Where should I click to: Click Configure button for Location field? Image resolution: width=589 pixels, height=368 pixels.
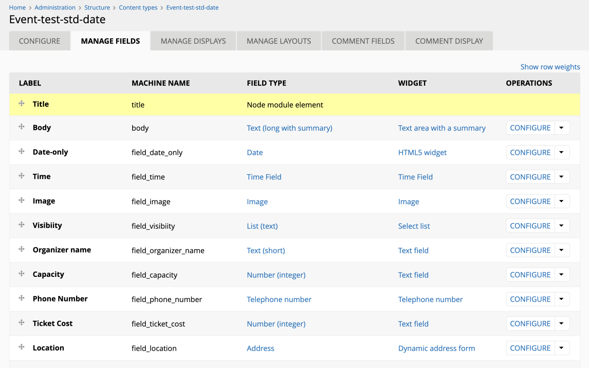click(530, 348)
